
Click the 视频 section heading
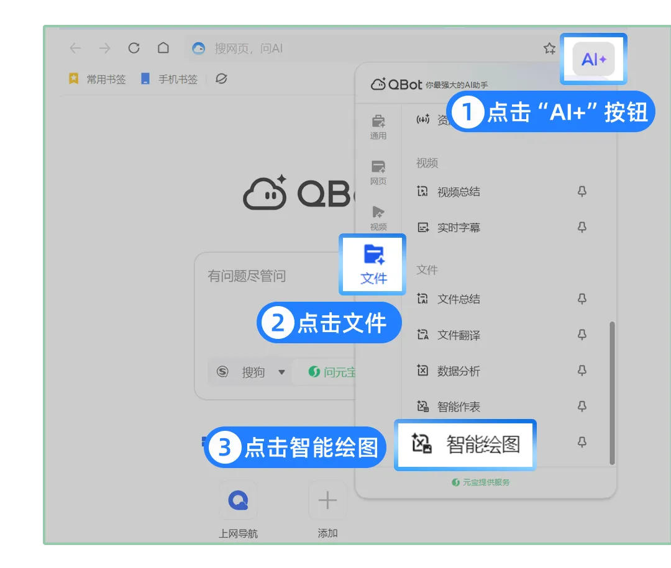(x=427, y=163)
